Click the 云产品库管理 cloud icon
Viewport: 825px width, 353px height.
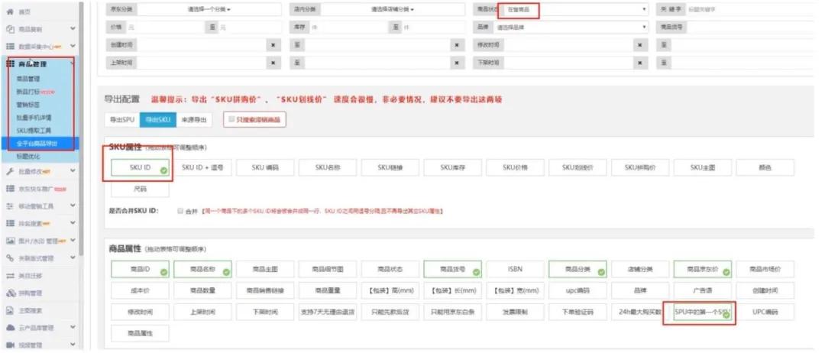(9, 328)
